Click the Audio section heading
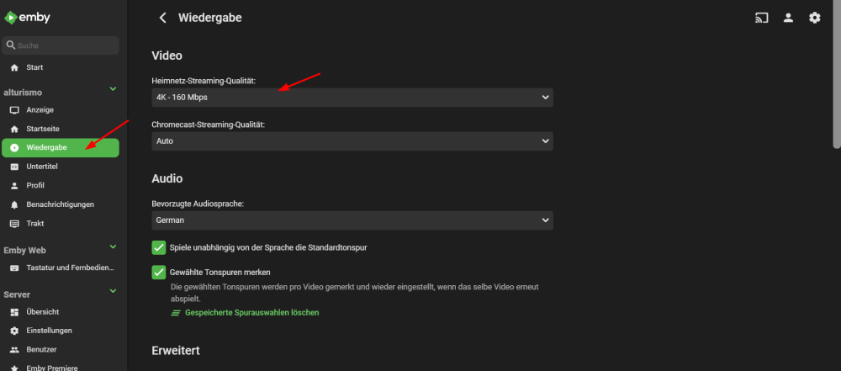This screenshot has height=371, width=841. pyautogui.click(x=167, y=178)
